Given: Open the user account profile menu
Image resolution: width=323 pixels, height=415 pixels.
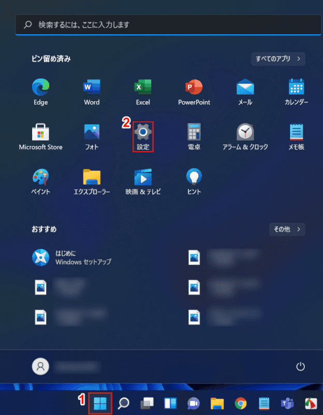Looking at the screenshot, I should pos(40,367).
